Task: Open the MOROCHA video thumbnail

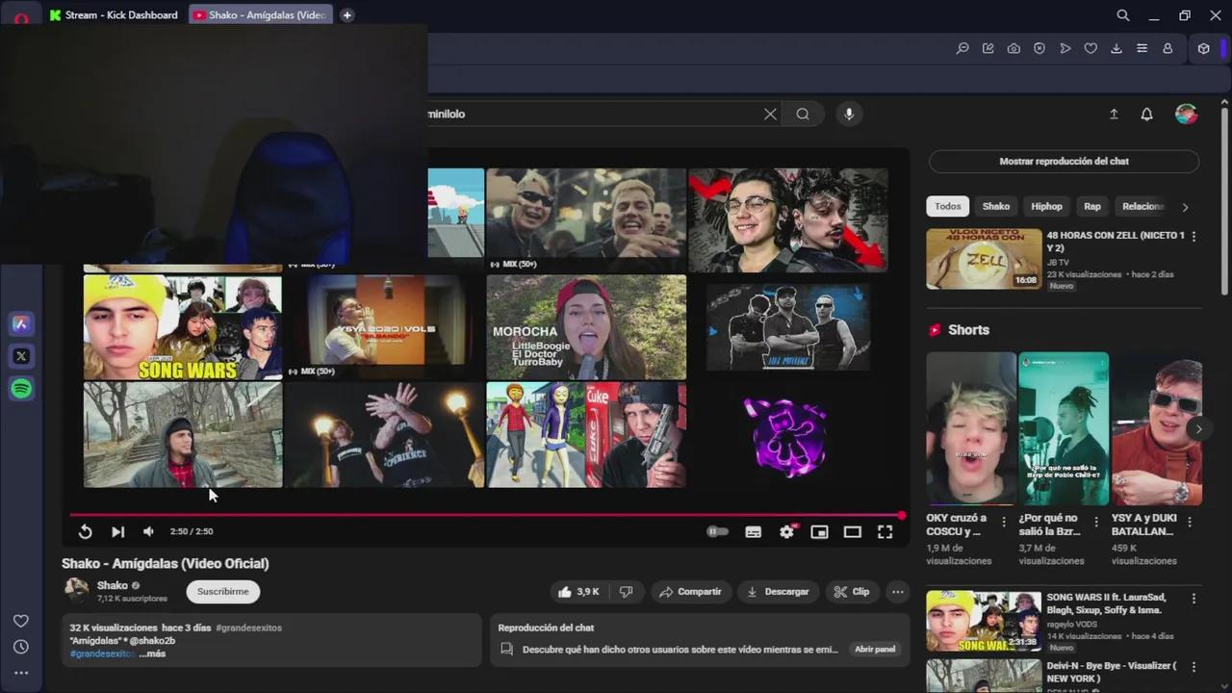Action: pyautogui.click(x=586, y=326)
